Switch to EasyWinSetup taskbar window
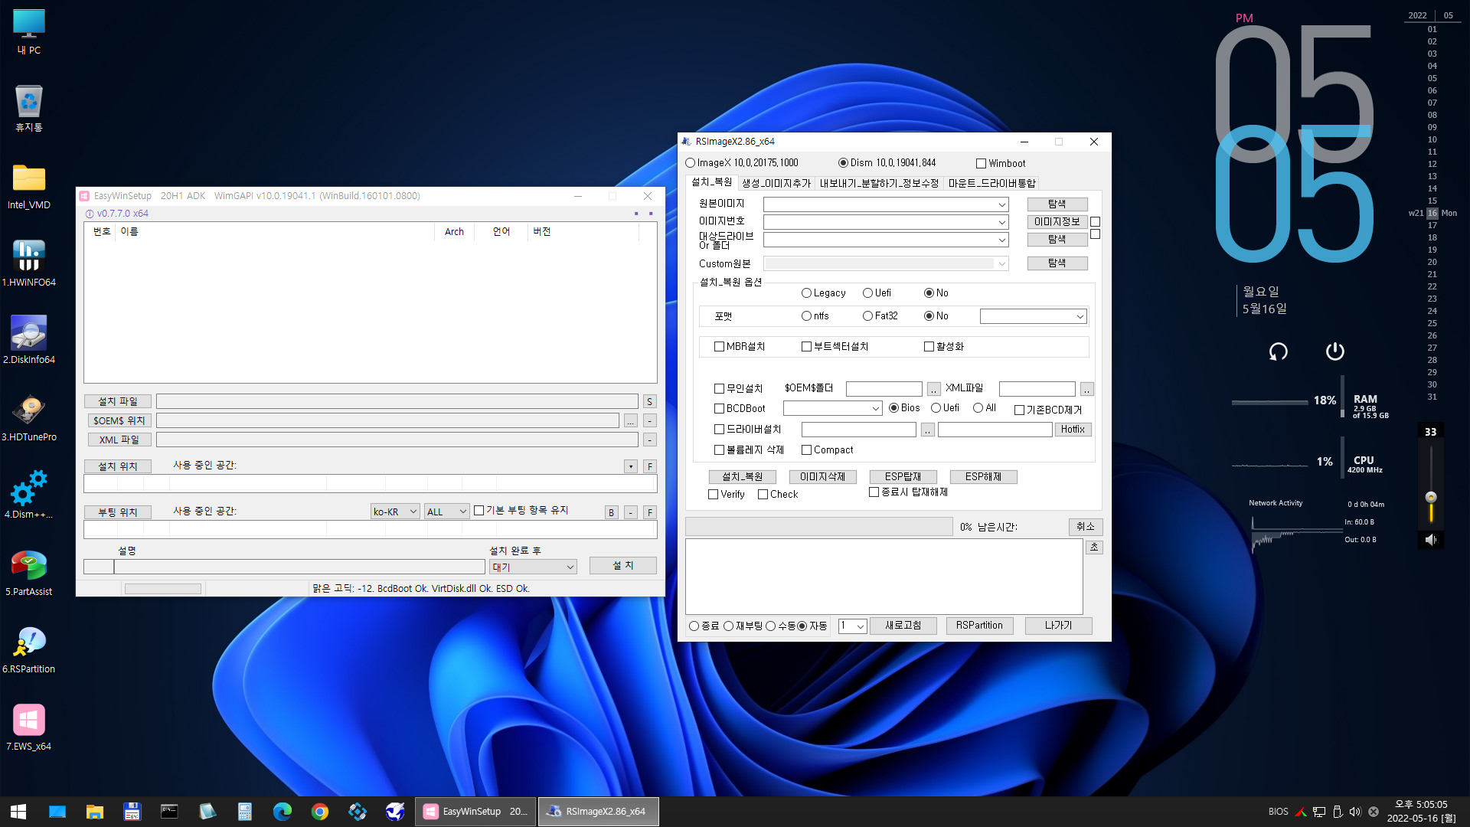Screen dimensions: 1470x827 (x=475, y=812)
